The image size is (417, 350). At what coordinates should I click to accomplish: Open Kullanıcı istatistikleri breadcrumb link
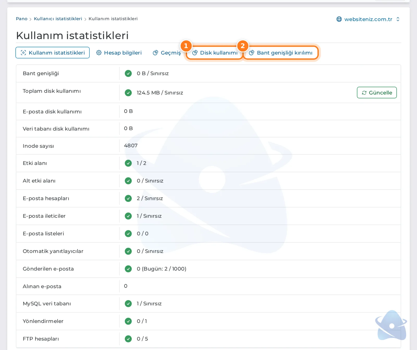click(58, 19)
